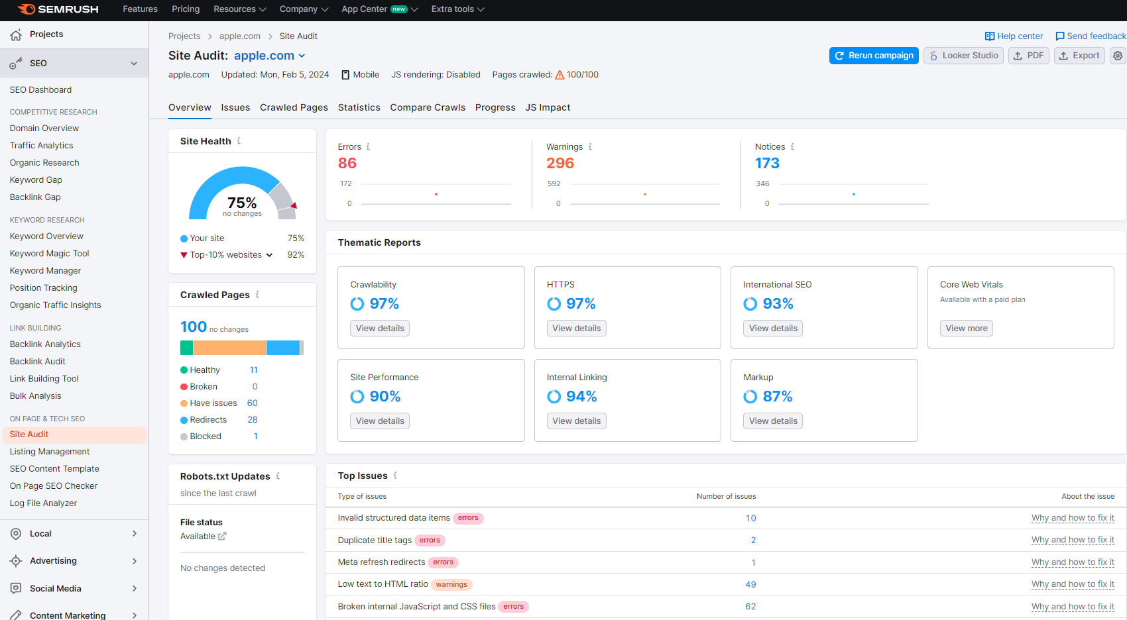
Task: Click the Mobile device icon
Action: pyautogui.click(x=345, y=75)
